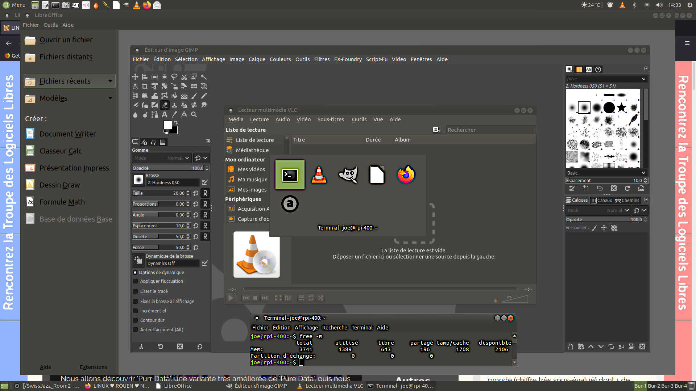Click the VLC play button
The image size is (696, 391).
point(231,298)
